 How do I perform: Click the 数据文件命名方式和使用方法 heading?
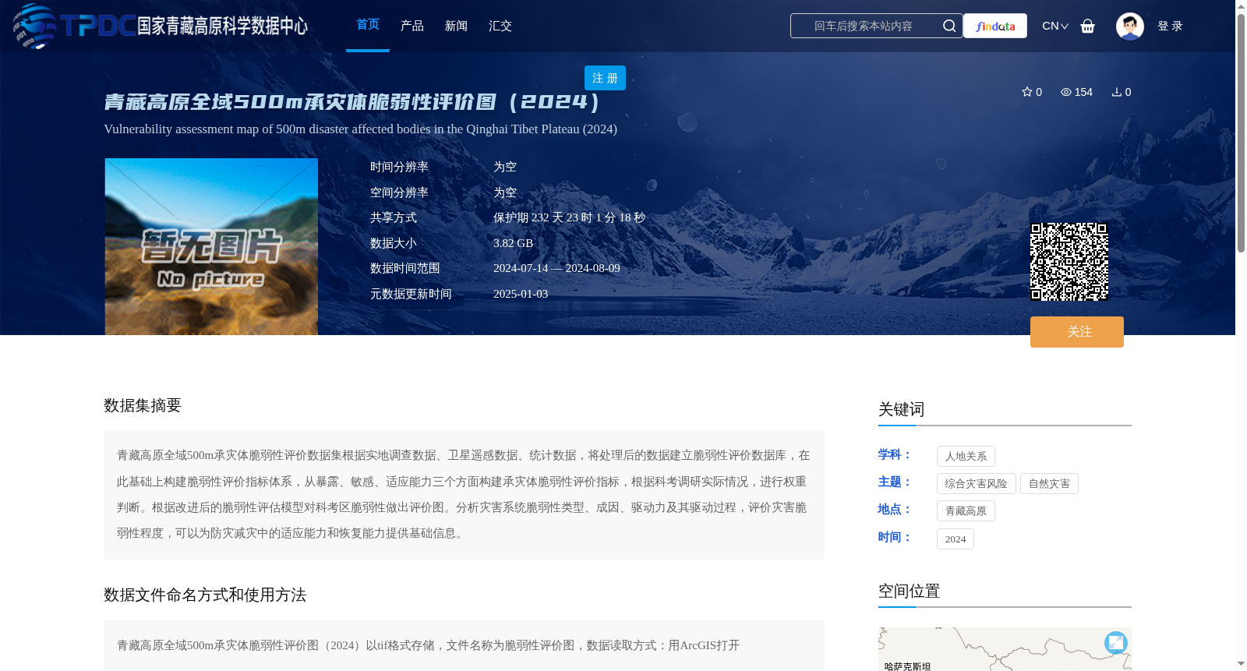[205, 595]
